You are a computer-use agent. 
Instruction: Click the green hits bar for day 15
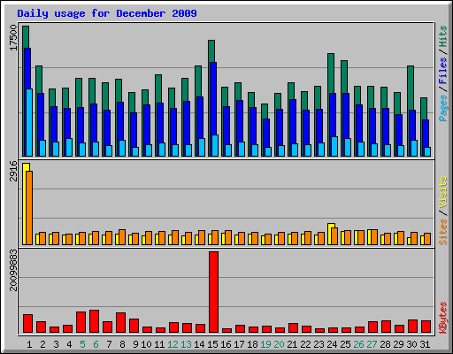click(x=211, y=51)
